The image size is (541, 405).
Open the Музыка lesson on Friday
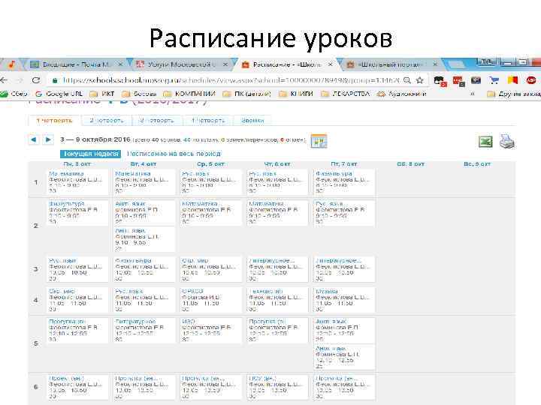(x=327, y=291)
